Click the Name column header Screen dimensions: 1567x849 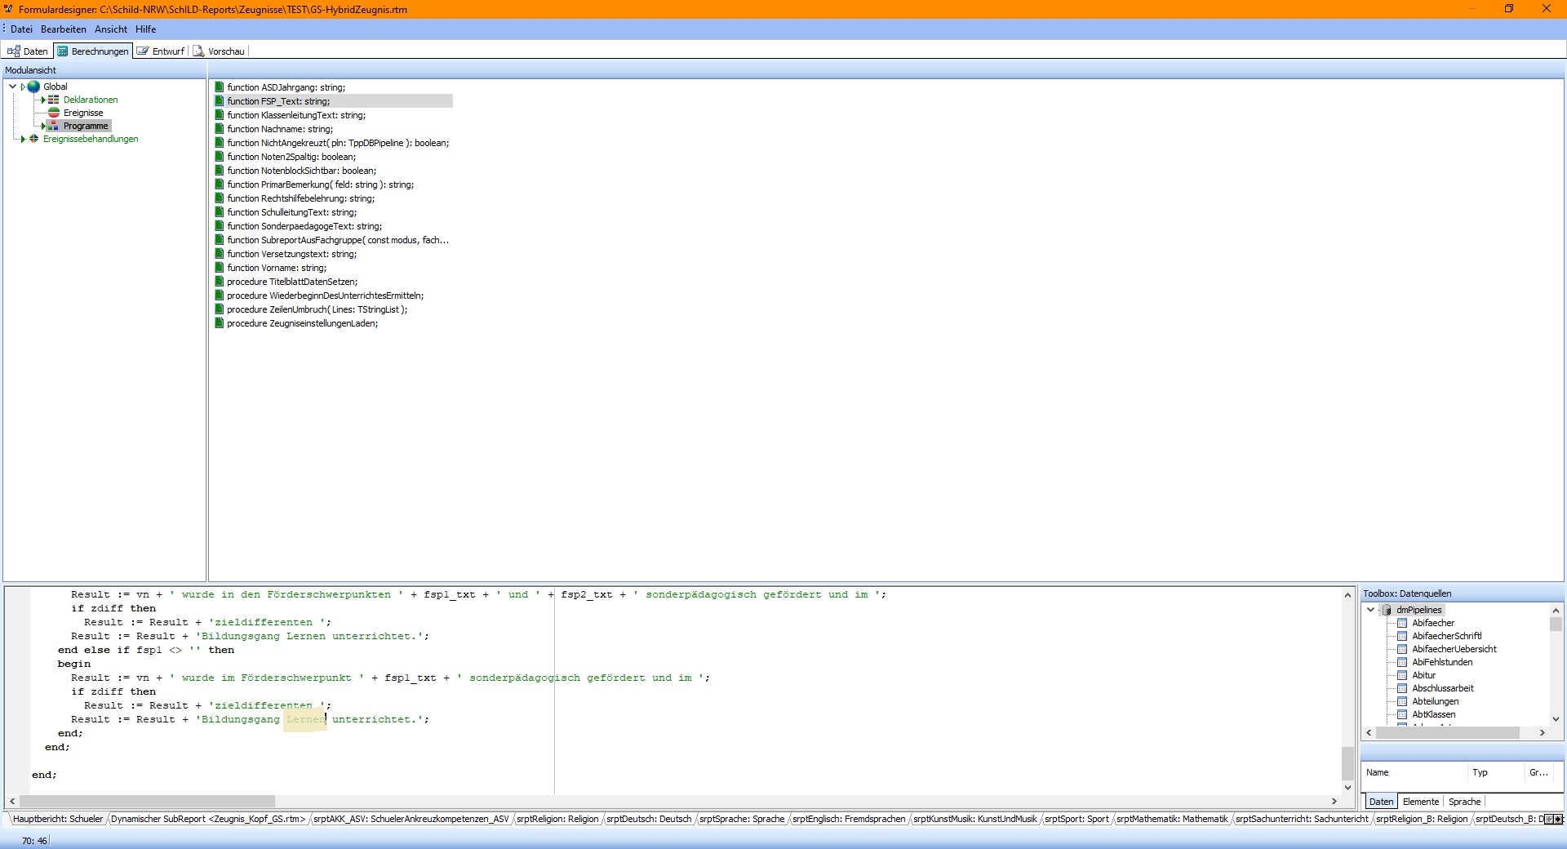tap(1414, 772)
